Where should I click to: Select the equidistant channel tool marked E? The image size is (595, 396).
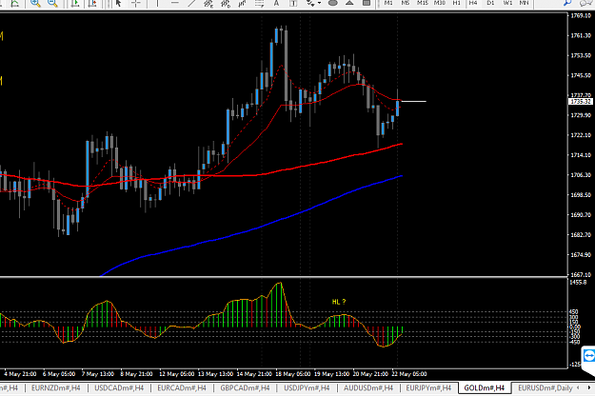pyautogui.click(x=208, y=4)
